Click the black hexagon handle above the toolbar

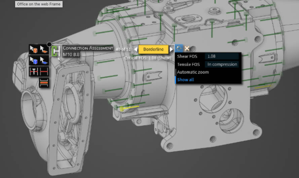[x=49, y=44]
